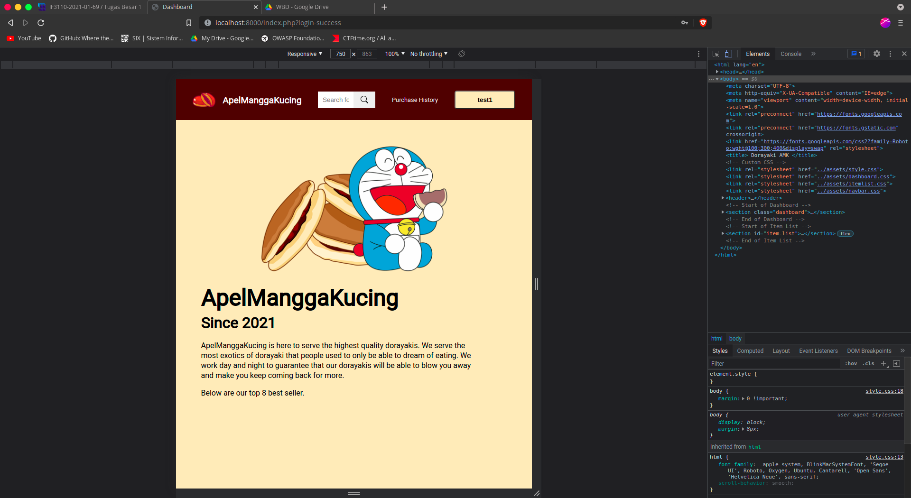The width and height of the screenshot is (911, 498).
Task: Open the Layout tab
Action: [x=781, y=351]
